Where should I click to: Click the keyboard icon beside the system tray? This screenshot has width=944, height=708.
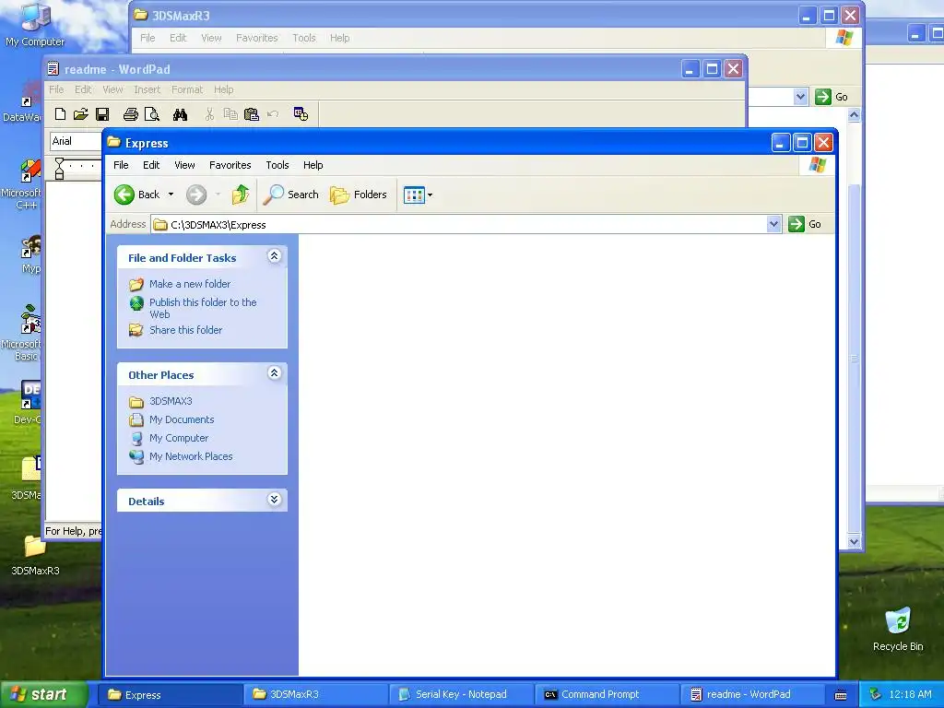coord(841,695)
